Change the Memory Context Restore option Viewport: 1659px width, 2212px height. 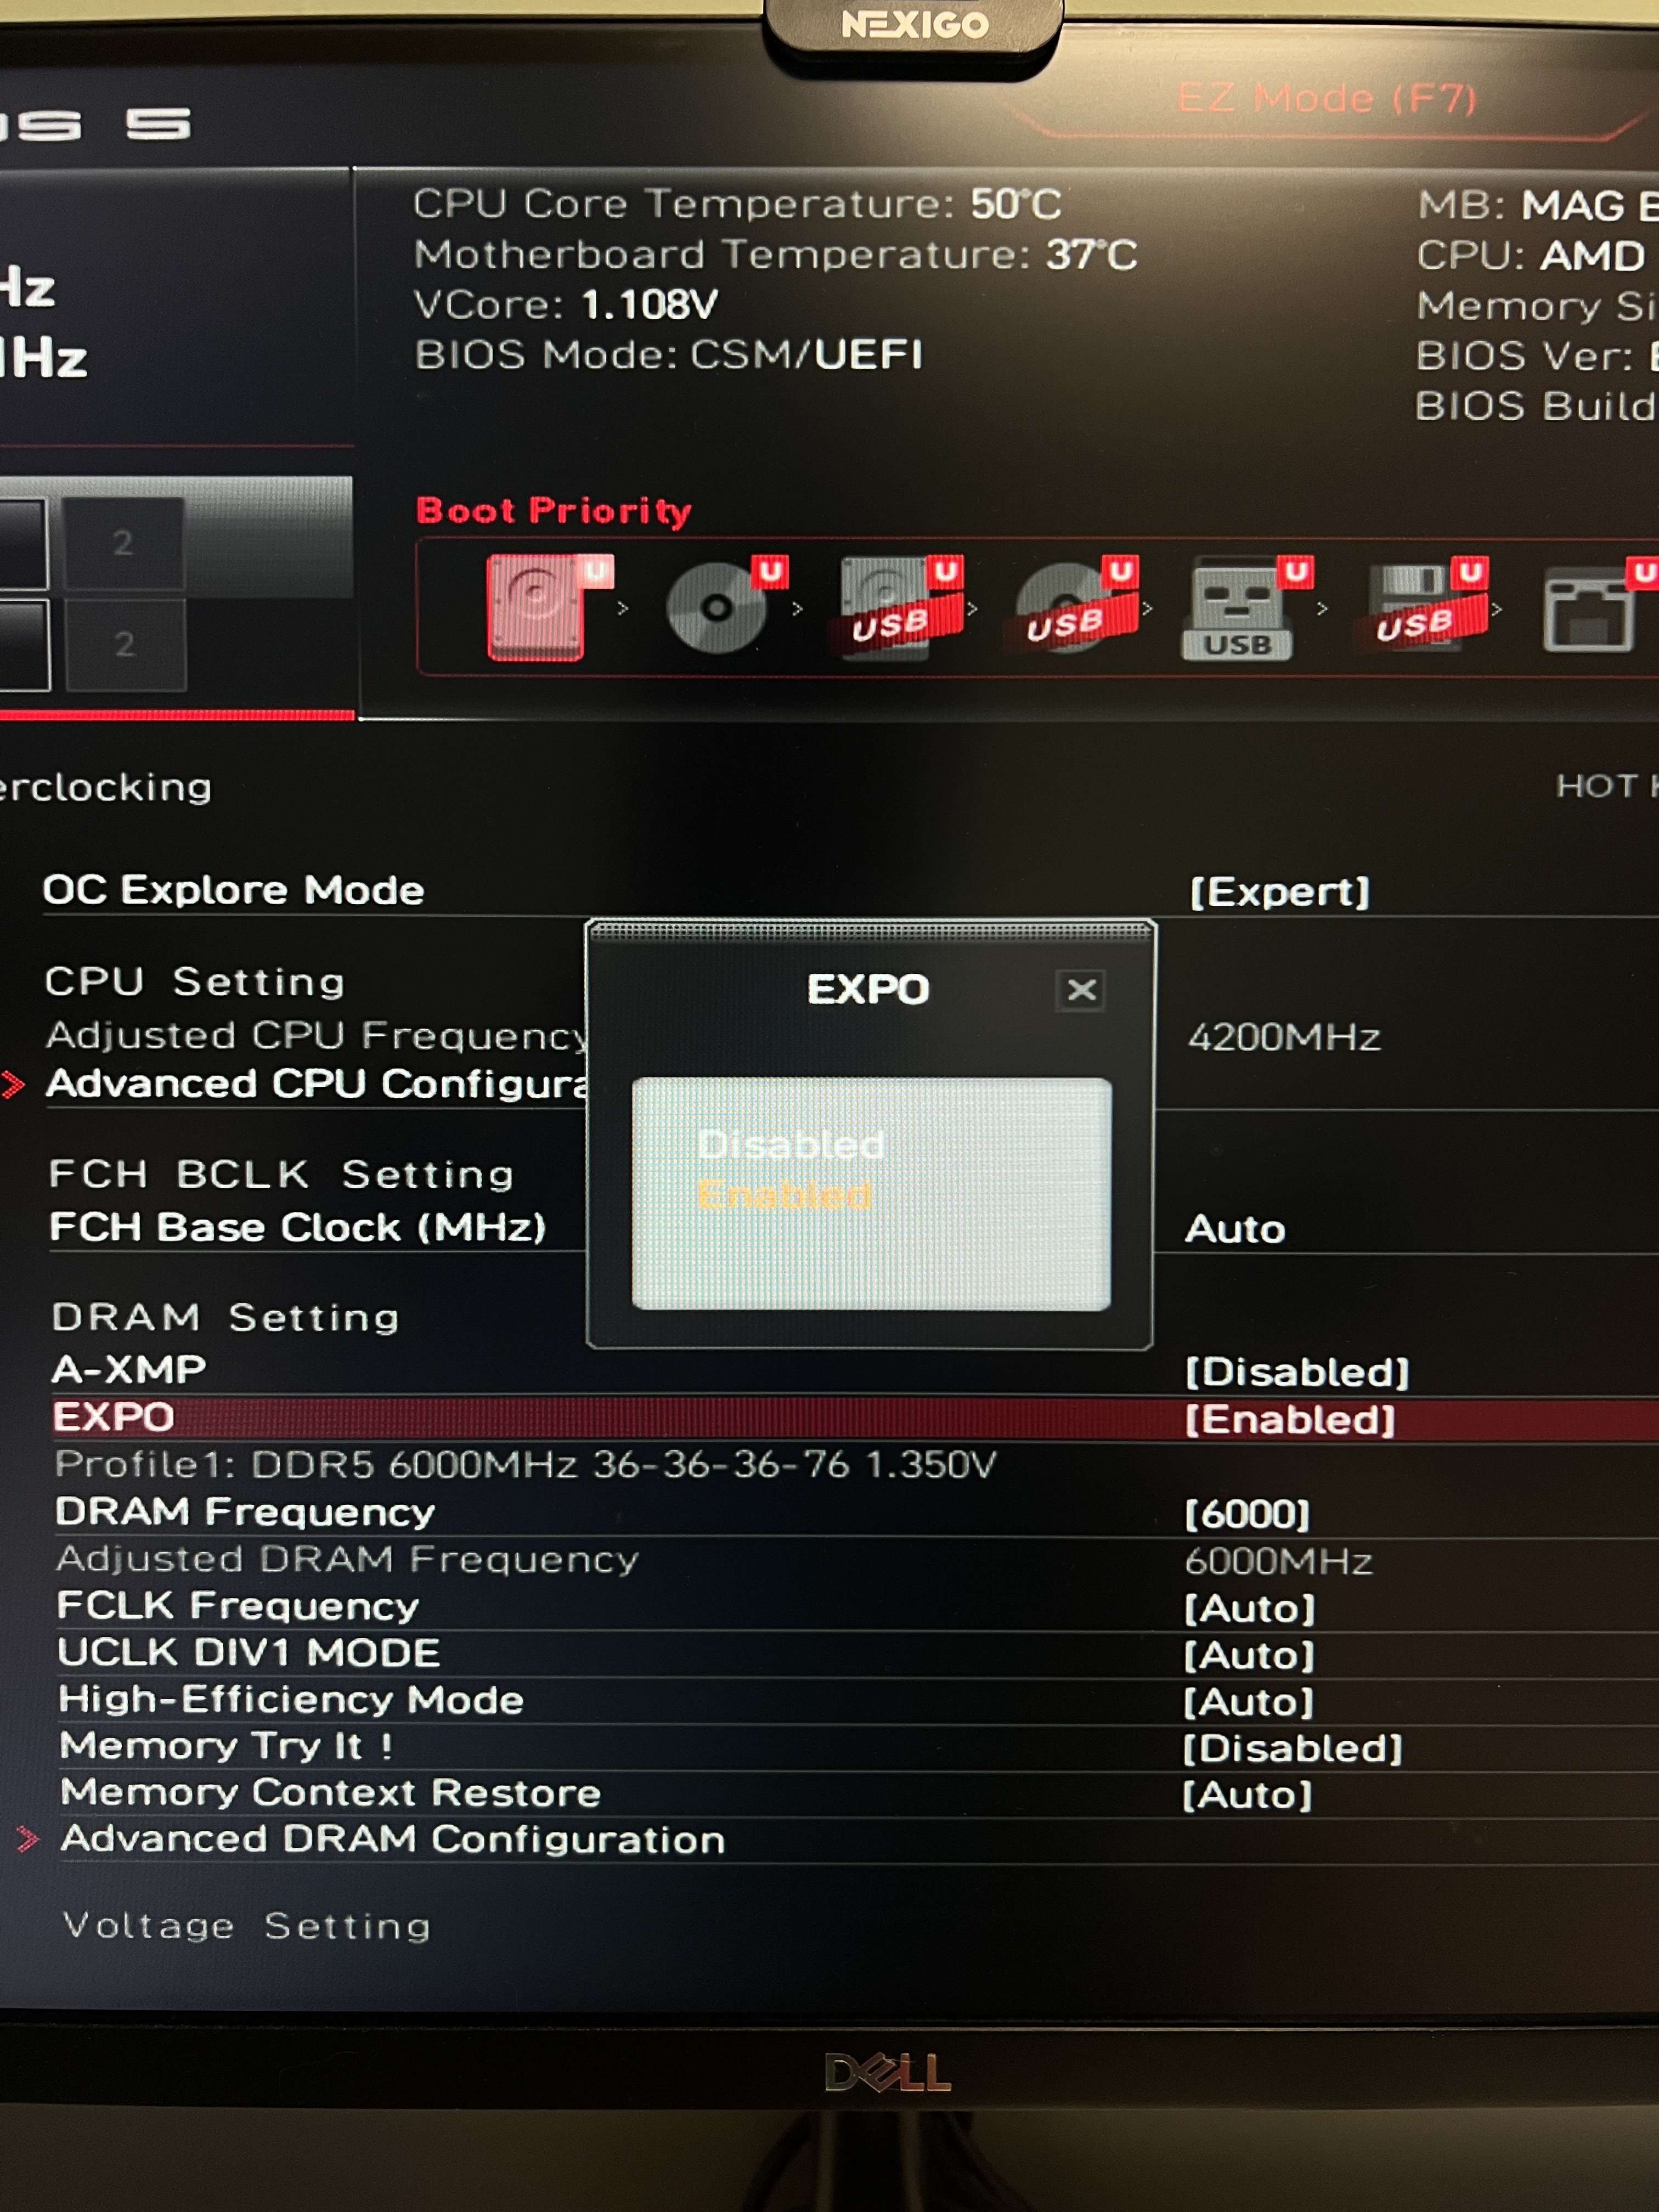1246,1795
